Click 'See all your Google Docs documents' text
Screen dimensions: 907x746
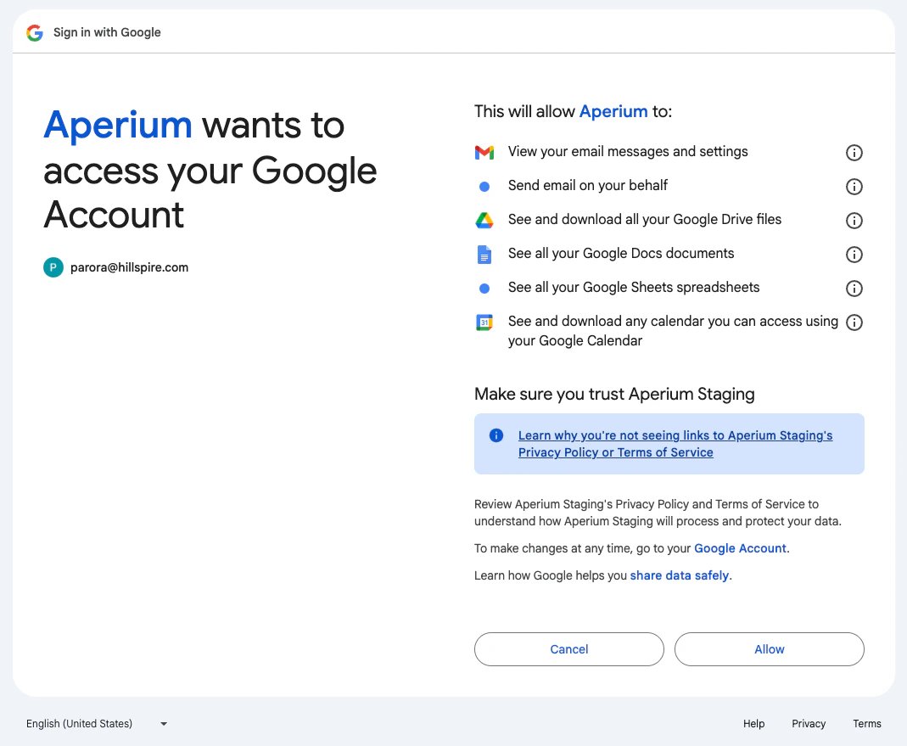tap(621, 254)
